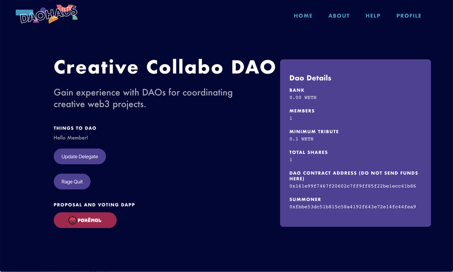
Task: Click the Update Delegate button
Action: (x=80, y=157)
